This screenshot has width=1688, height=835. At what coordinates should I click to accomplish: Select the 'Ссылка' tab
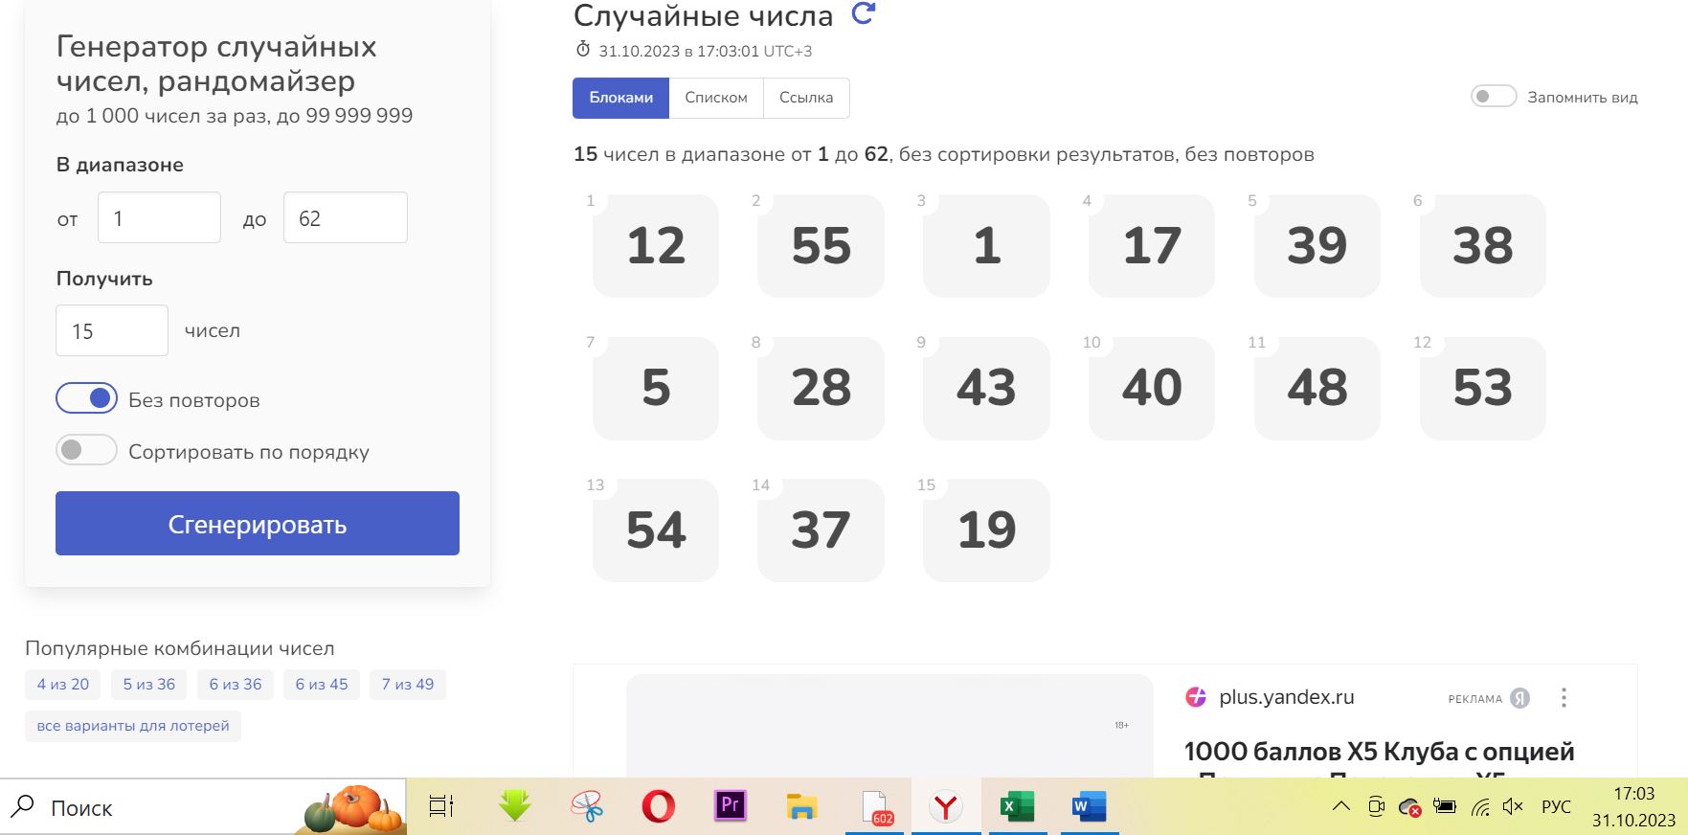point(806,98)
